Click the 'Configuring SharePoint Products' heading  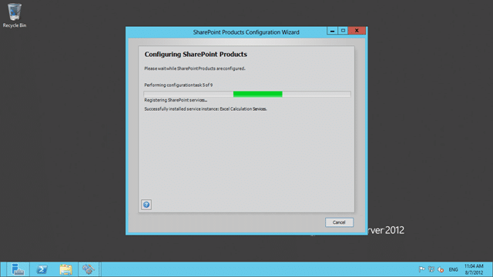(196, 55)
